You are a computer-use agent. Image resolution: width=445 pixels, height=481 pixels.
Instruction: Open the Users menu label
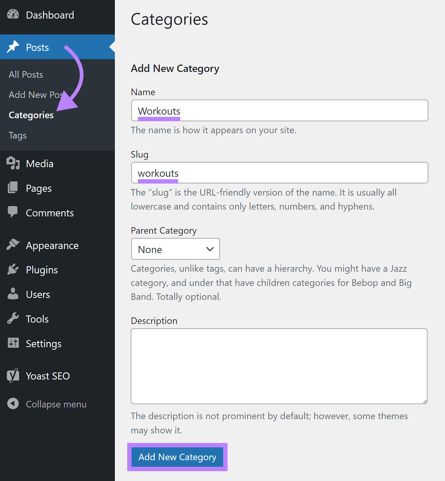click(x=38, y=295)
